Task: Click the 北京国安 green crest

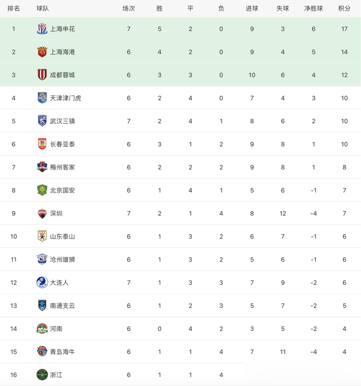Action: point(42,190)
